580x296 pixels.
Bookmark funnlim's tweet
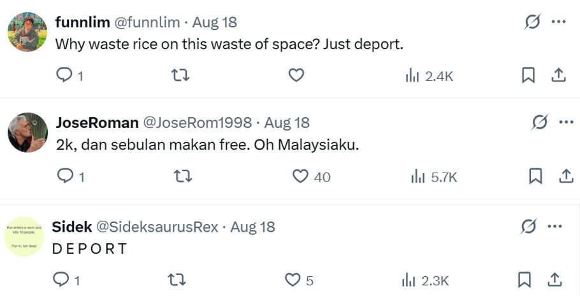pos(528,76)
